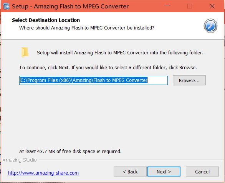Open the Browse folder dialog
225x183 pixels.
point(189,80)
